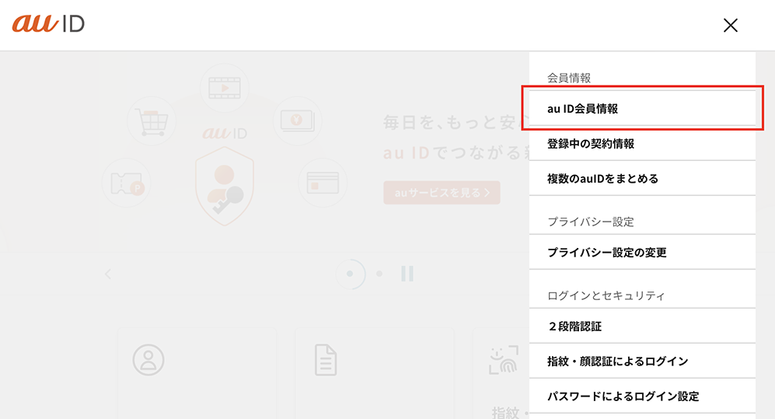Open 登録中の契約情報 menu item

click(642, 143)
